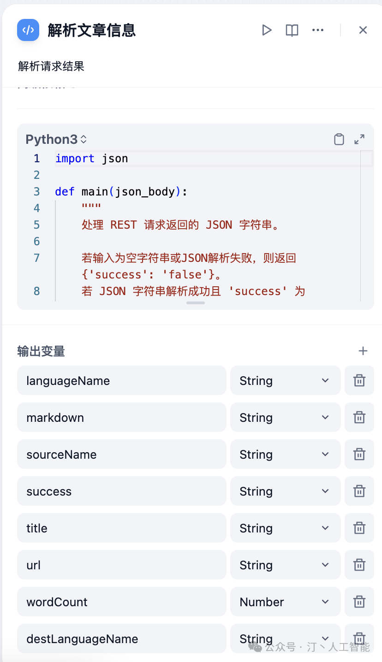The image size is (382, 662).
Task: Add a new output variable with plus icon
Action: (x=363, y=351)
